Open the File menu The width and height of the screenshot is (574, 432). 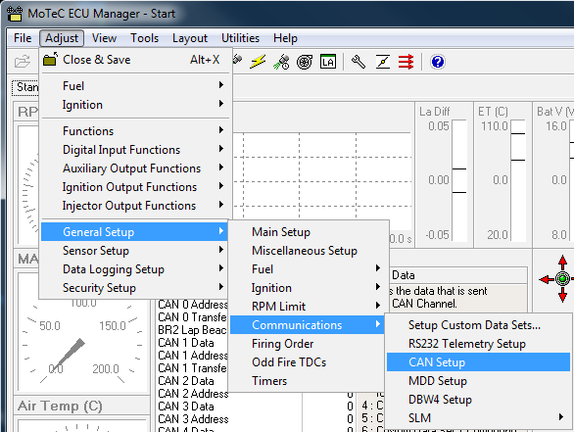[23, 38]
